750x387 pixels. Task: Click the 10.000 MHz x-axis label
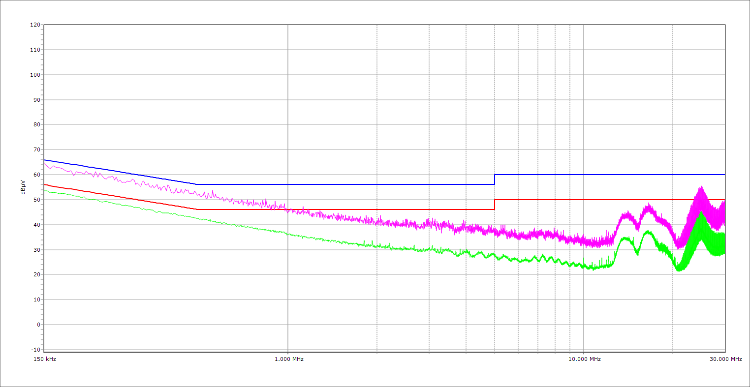585,359
